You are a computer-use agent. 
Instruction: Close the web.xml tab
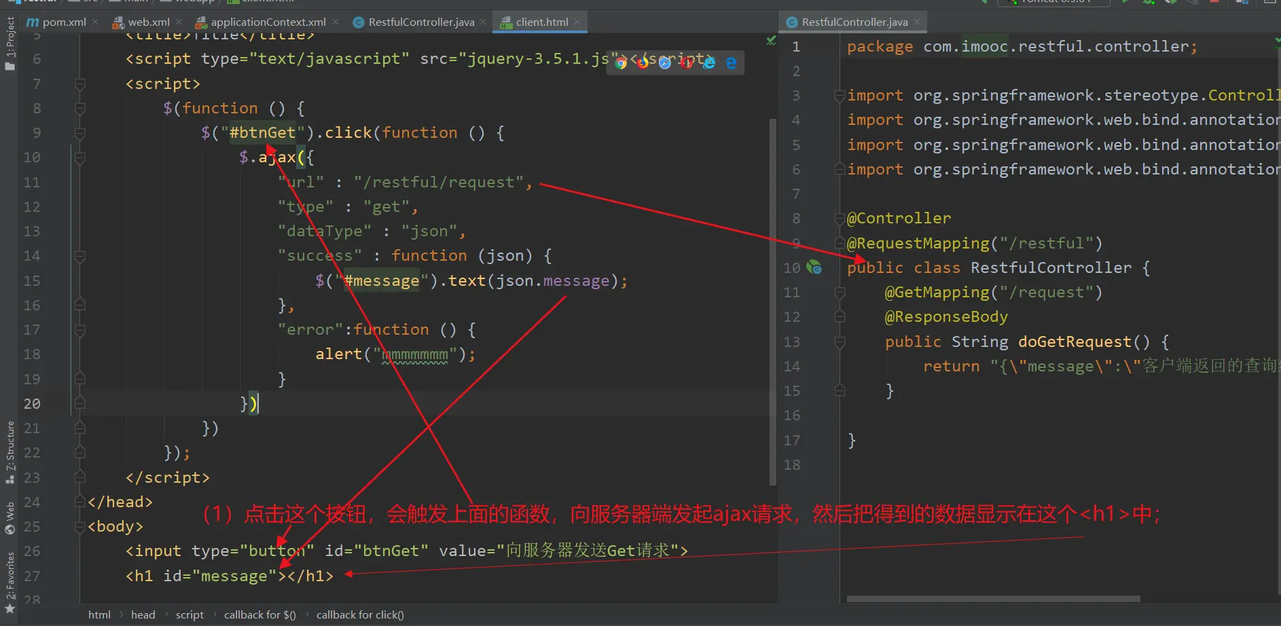point(179,22)
